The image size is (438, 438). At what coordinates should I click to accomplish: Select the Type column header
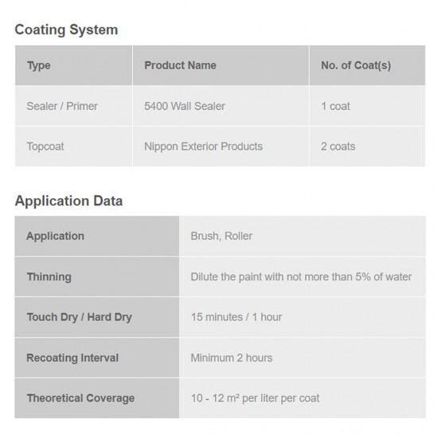74,65
